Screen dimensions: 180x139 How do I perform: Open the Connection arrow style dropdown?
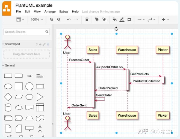tap(141, 20)
